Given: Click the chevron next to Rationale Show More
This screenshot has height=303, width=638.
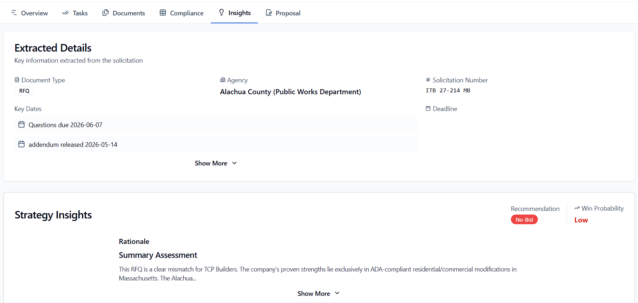Looking at the screenshot, I should coord(337,293).
